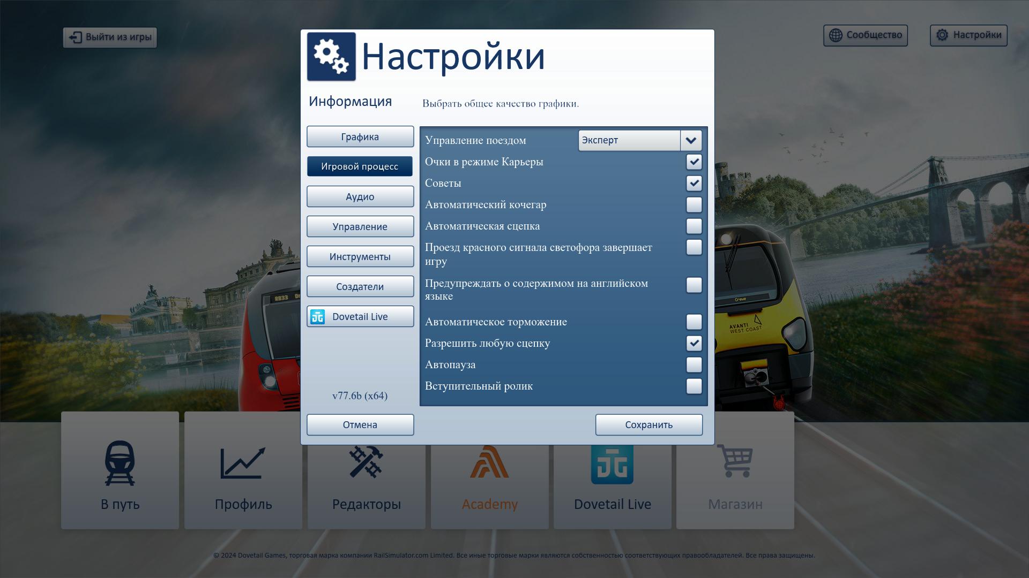Screen dimensions: 1029x578
Task: Uncheck Разрешить любую сцепку checkbox
Action: 694,343
